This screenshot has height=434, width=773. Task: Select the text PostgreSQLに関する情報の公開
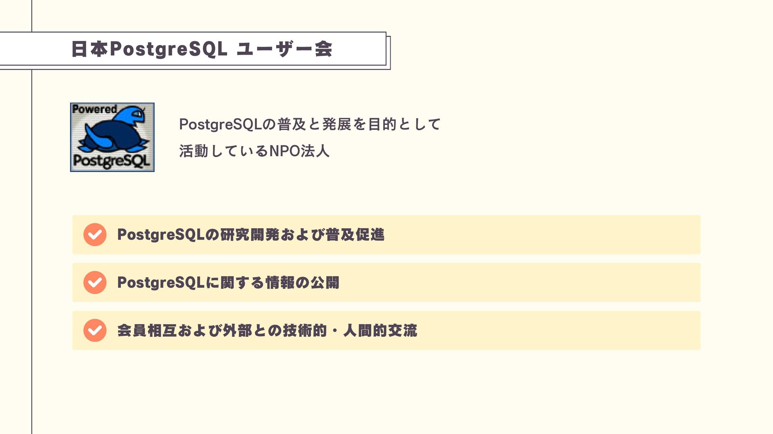tap(228, 283)
